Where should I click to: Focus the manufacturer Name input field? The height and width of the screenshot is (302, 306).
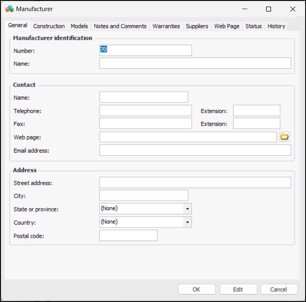[195, 63]
